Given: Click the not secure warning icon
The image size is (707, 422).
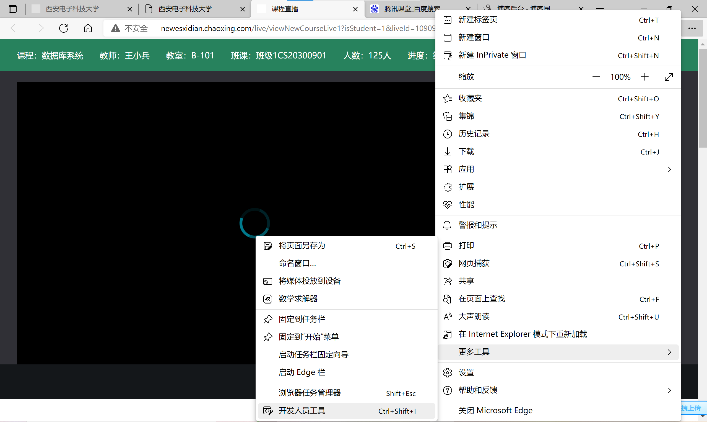Looking at the screenshot, I should (115, 28).
